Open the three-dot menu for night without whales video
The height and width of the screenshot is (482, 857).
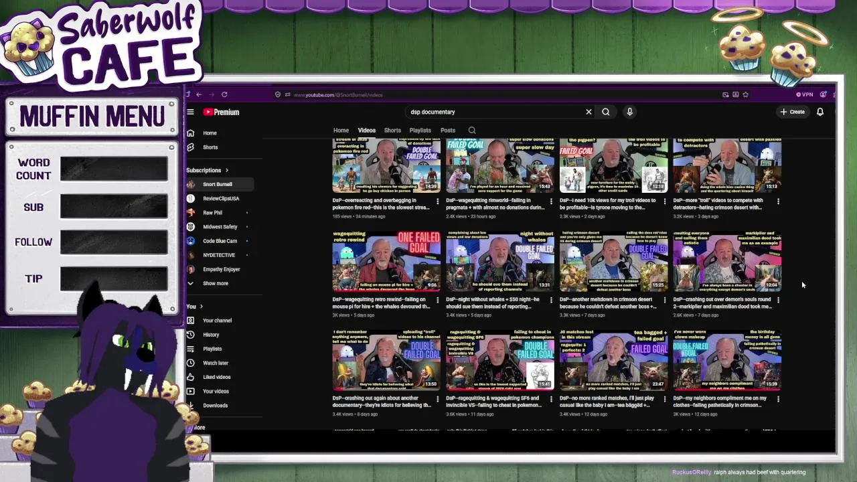(551, 300)
